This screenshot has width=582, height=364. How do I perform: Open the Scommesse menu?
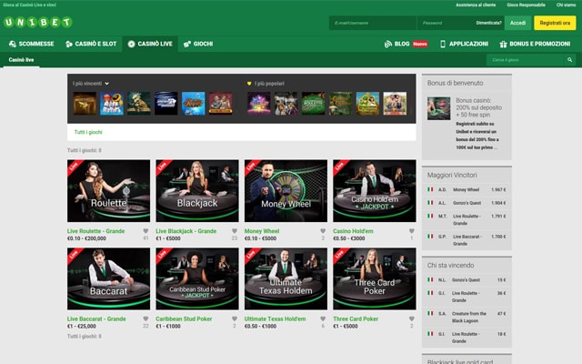click(x=31, y=44)
